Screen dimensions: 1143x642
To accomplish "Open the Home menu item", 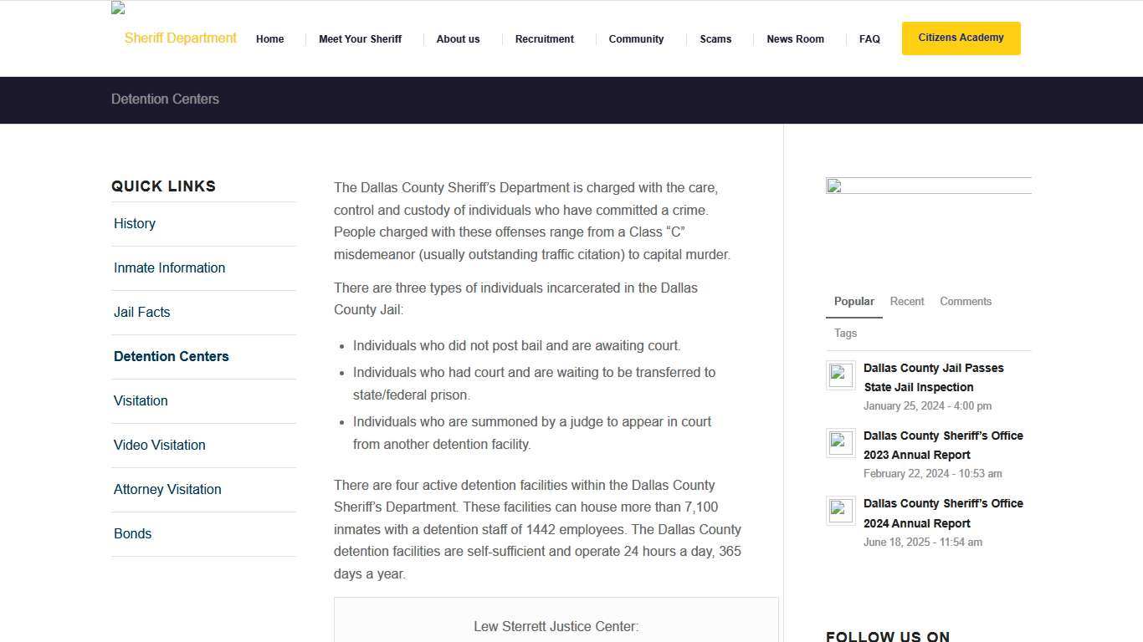I will 269,39.
